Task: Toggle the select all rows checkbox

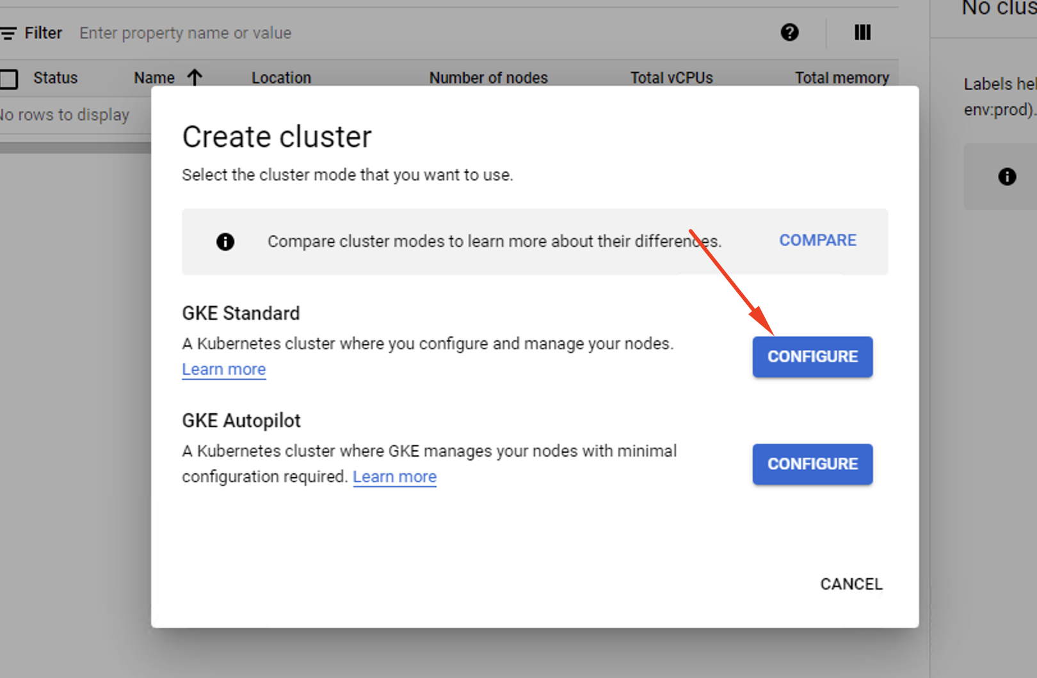Action: tap(8, 79)
